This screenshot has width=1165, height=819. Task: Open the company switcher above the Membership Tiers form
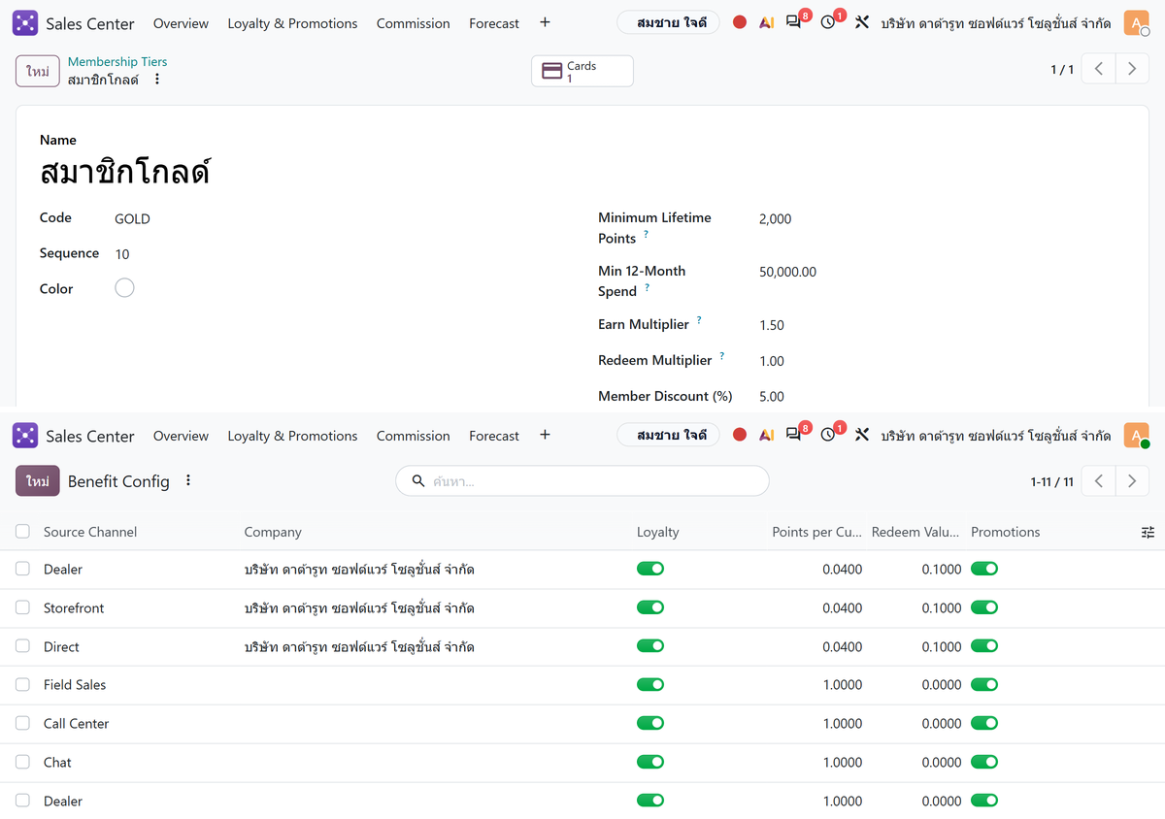[x=996, y=23]
